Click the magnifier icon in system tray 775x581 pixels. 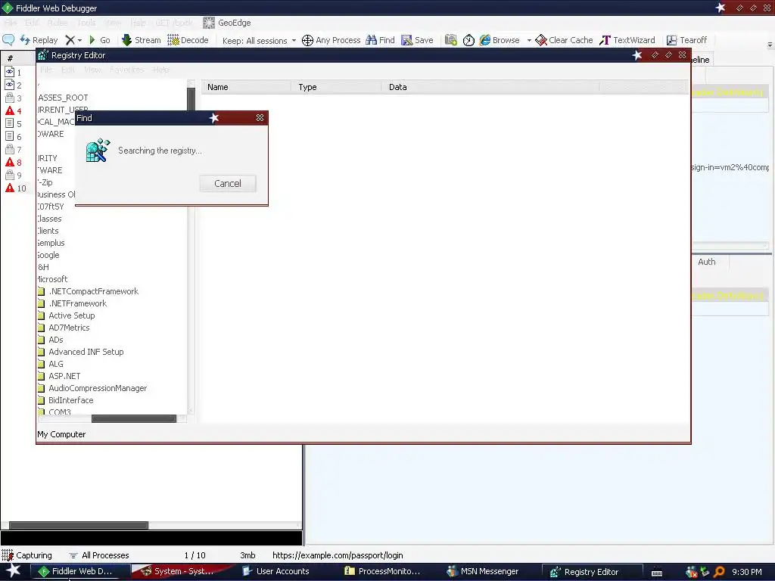[x=719, y=572]
